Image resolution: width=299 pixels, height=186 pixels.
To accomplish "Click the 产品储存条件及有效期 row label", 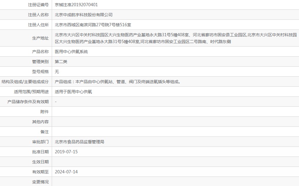I will point(28,102).
